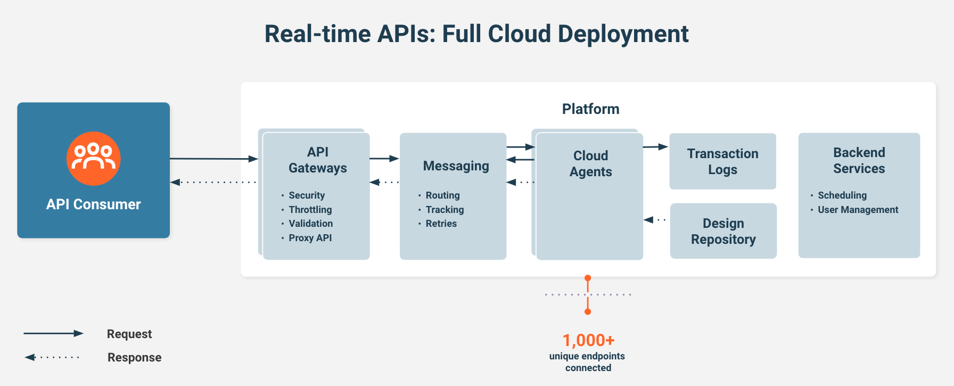Screen dimensions: 954x386
Task: Click the request arrow icon in legend
Action: tap(53, 333)
